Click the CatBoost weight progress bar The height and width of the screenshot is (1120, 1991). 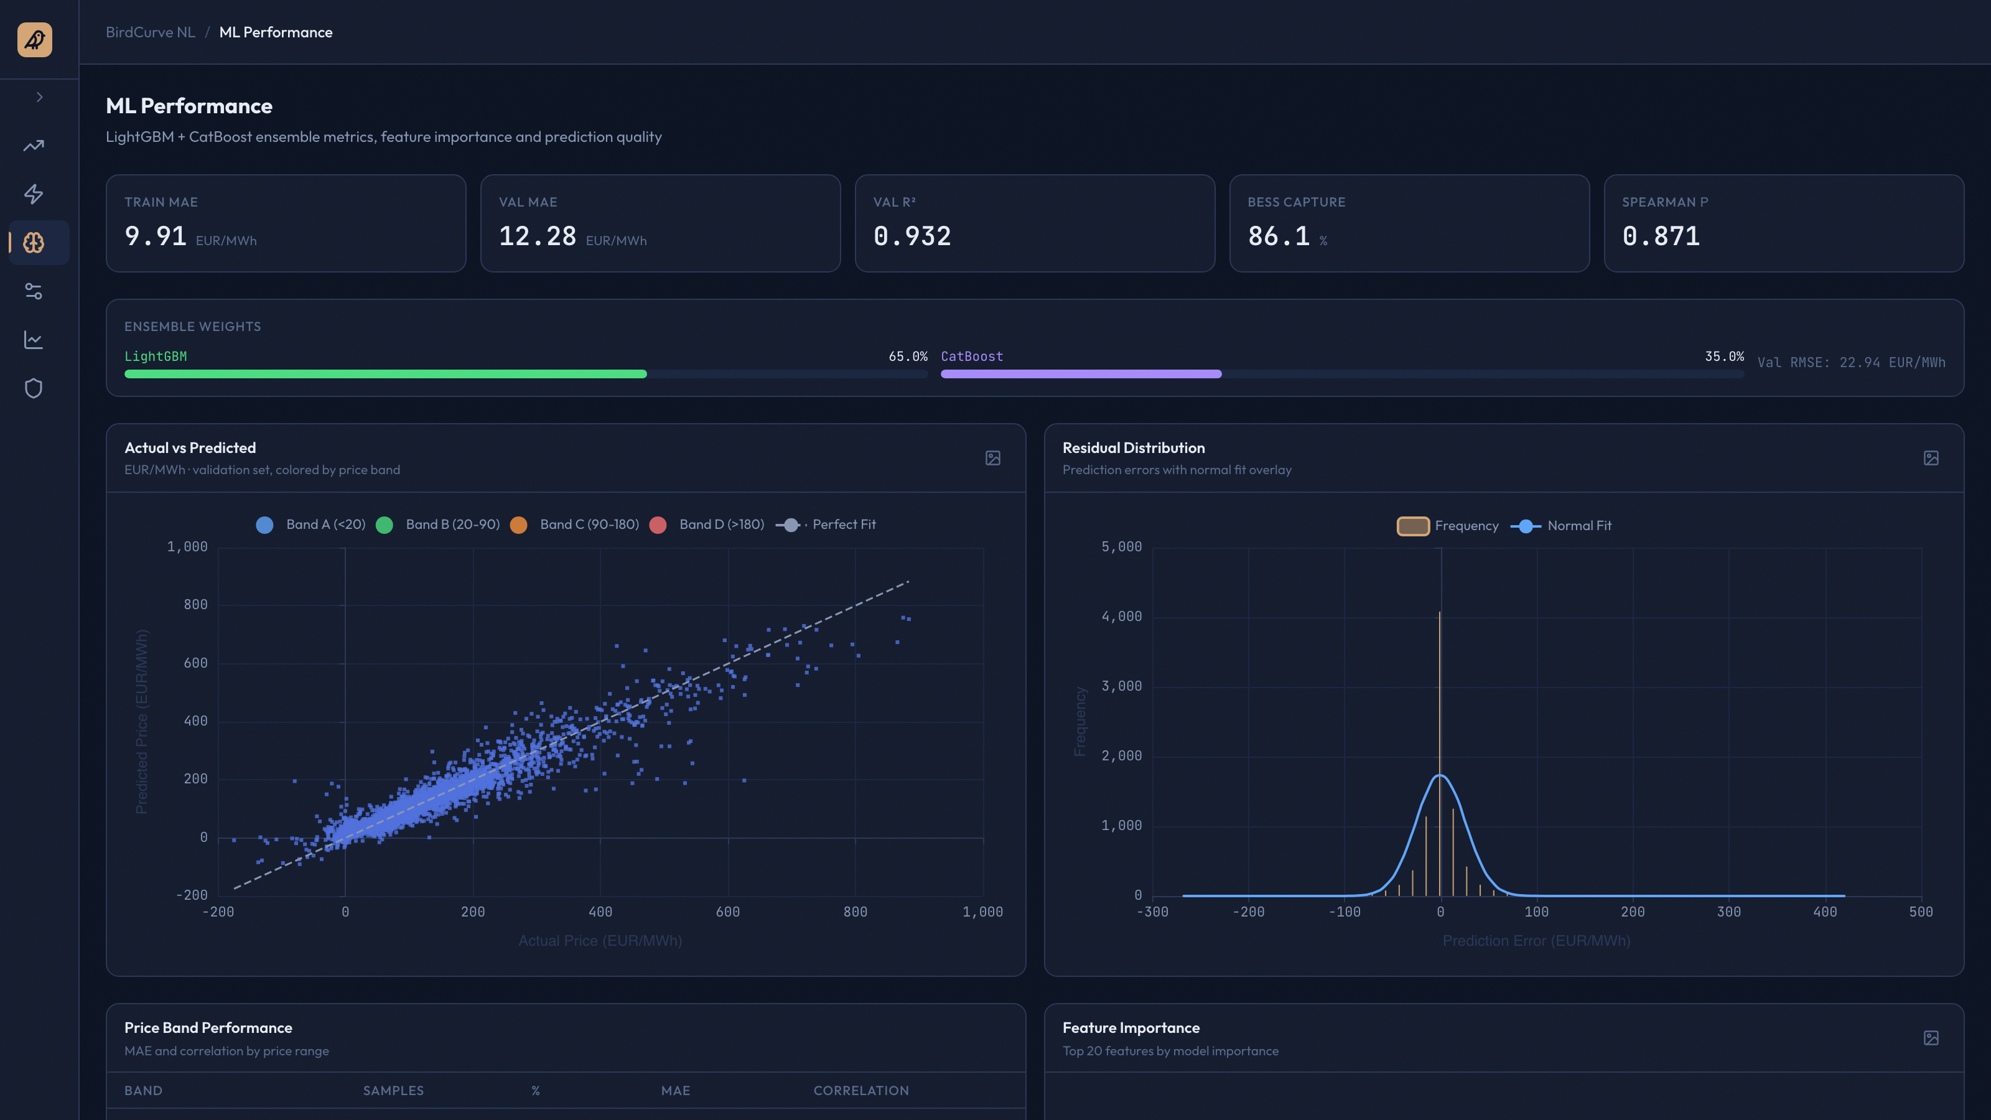(x=1342, y=374)
